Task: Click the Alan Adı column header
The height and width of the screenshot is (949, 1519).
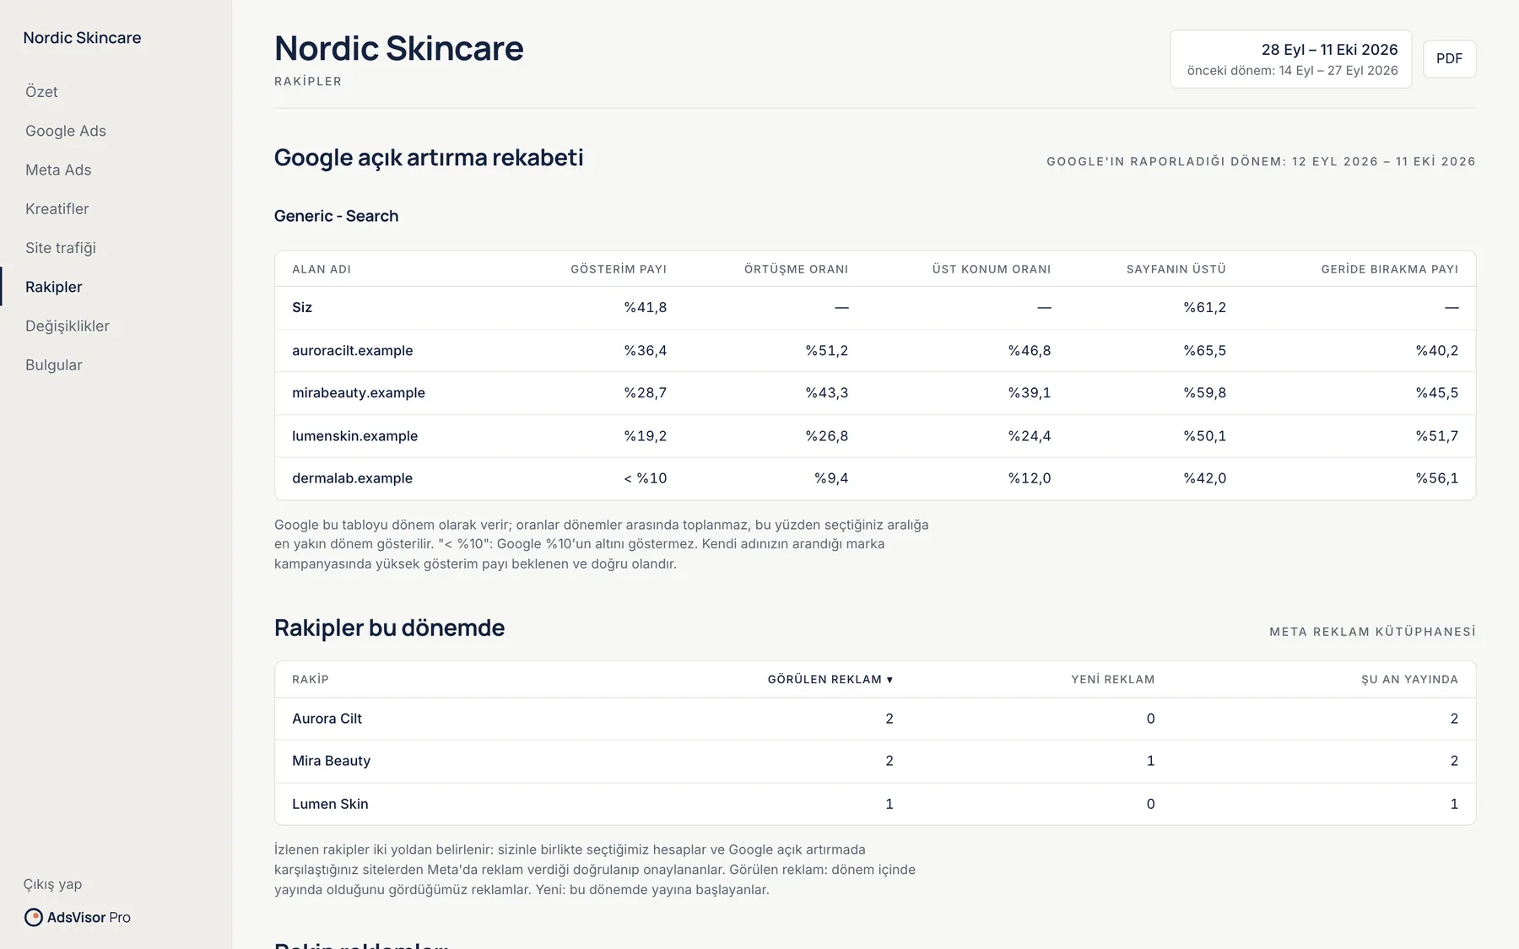Action: tap(322, 269)
